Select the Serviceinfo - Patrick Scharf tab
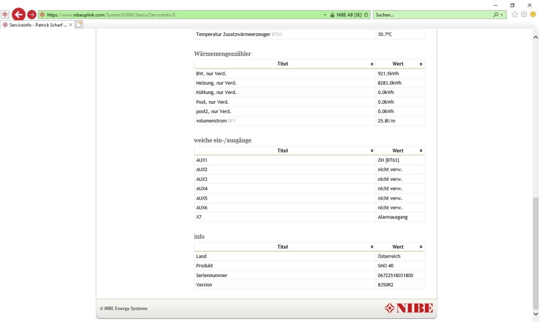This screenshot has width=539, height=322. coord(37,25)
